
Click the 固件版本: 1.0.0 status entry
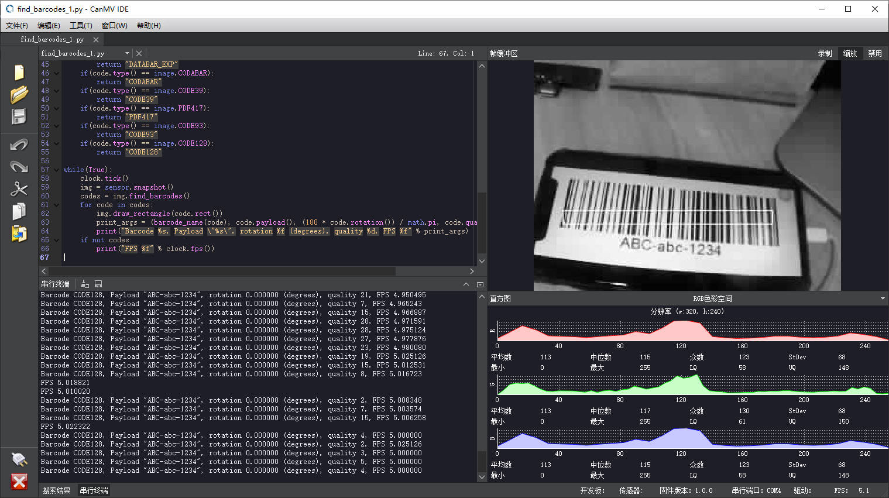tap(686, 490)
